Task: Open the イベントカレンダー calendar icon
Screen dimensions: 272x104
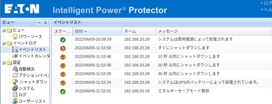Action: coord(15,56)
